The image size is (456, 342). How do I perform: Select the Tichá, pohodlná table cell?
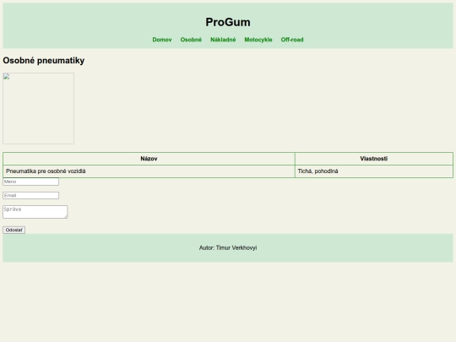[x=374, y=171]
